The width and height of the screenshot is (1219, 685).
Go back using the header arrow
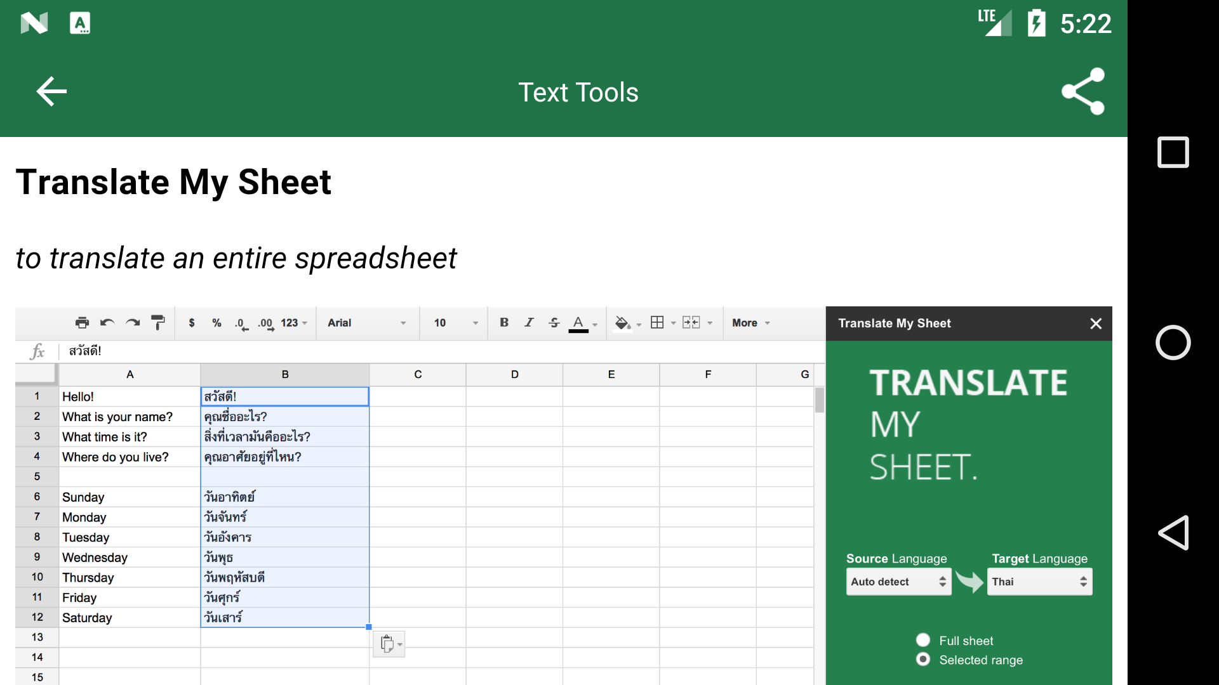coord(51,92)
